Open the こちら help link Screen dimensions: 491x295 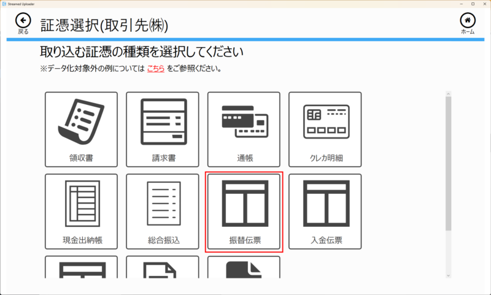tap(156, 69)
